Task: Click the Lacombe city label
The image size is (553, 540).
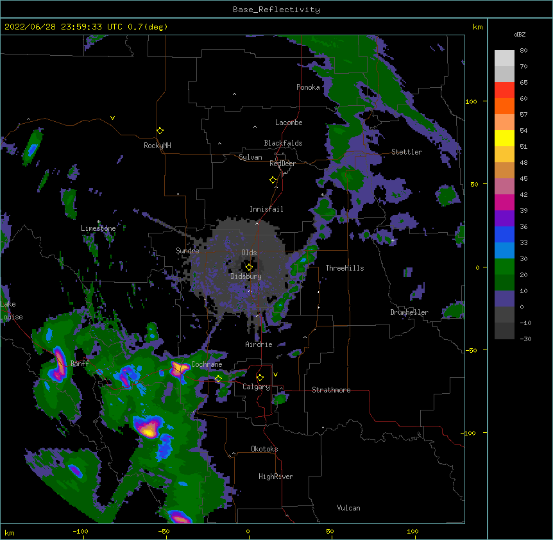Action: pyautogui.click(x=289, y=122)
